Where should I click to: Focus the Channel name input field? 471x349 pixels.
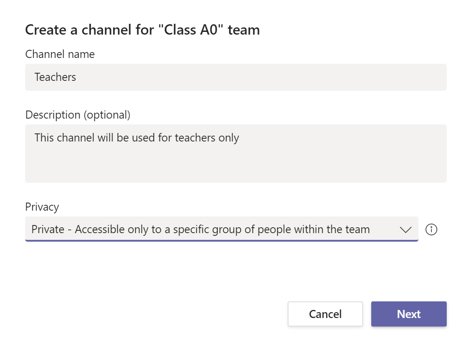(235, 77)
